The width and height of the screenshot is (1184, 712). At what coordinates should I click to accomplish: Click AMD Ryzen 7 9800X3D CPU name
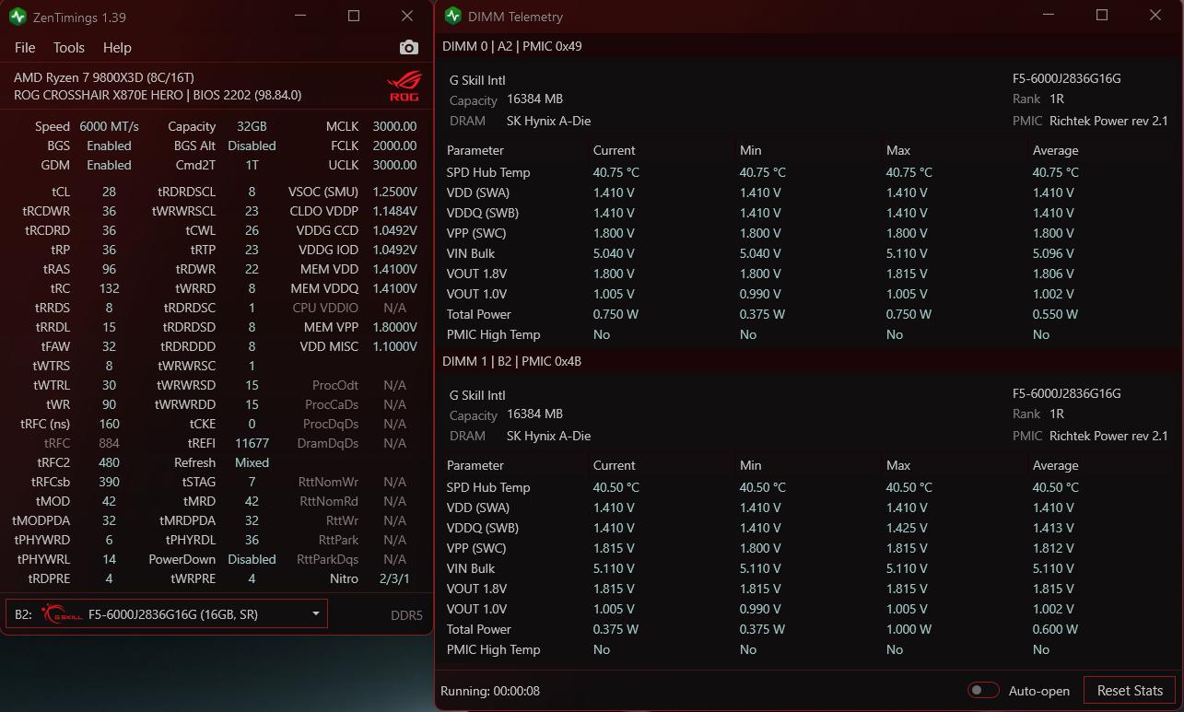coord(104,77)
